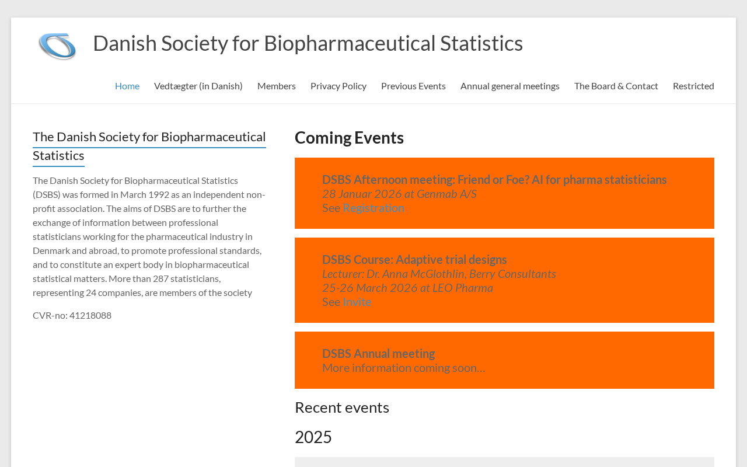Go to the Home menu item
747x467 pixels.
pos(127,86)
